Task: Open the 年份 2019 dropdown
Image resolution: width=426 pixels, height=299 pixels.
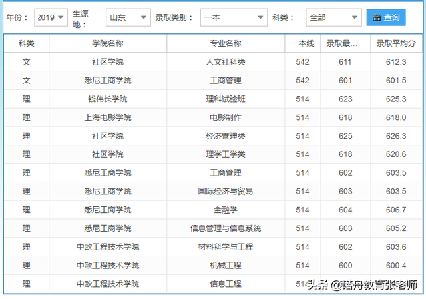Action: [51, 17]
